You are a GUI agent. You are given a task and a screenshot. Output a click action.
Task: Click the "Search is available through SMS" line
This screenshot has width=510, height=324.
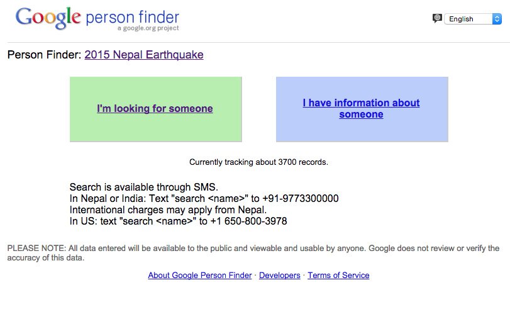(144, 187)
